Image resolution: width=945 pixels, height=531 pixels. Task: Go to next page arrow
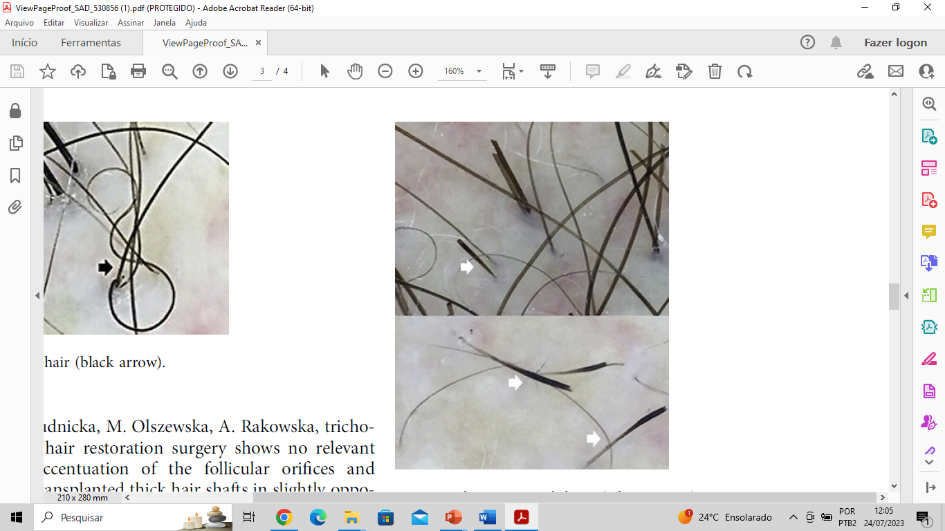click(230, 71)
